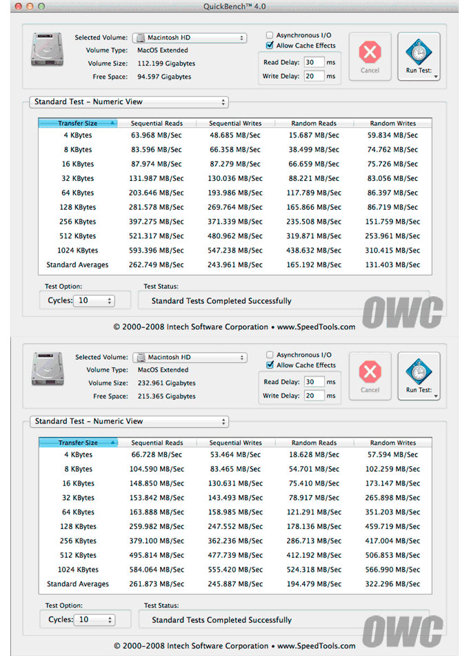Select value 584.064 MB/Sec in lower table
Screen dimensions: 469x656
157,570
